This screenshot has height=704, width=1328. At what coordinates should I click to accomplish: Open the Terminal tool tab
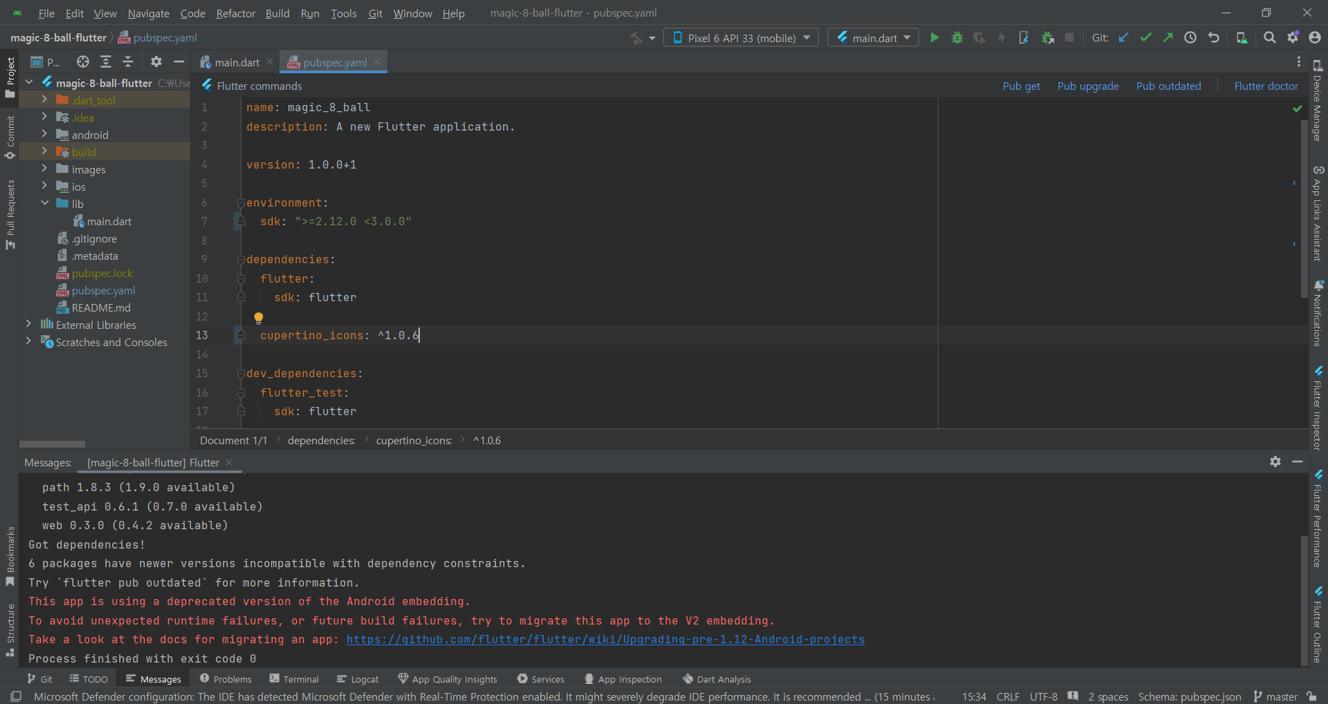pyautogui.click(x=294, y=679)
